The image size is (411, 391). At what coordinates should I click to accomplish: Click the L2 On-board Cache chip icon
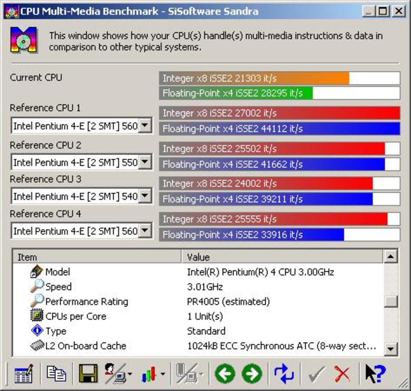click(x=37, y=345)
